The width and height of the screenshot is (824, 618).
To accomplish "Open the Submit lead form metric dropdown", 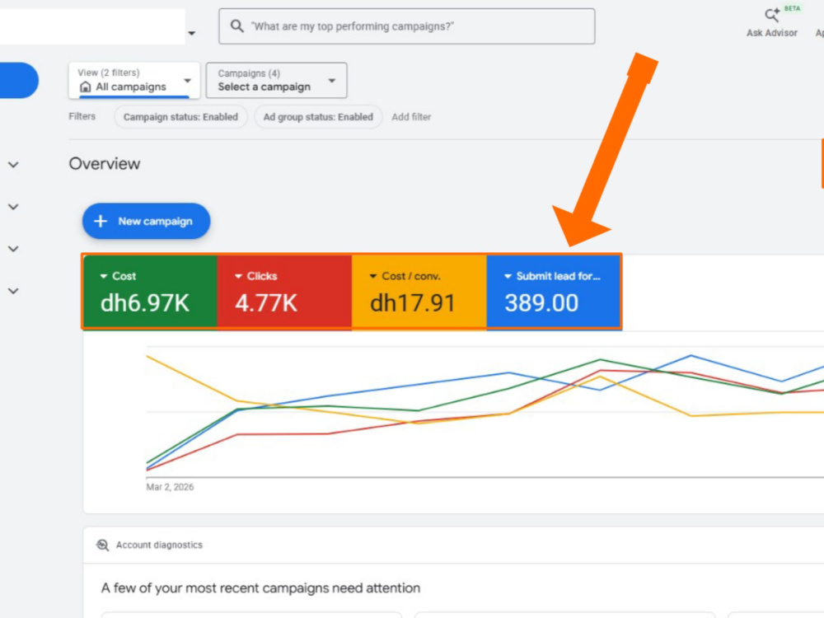I will [x=508, y=276].
